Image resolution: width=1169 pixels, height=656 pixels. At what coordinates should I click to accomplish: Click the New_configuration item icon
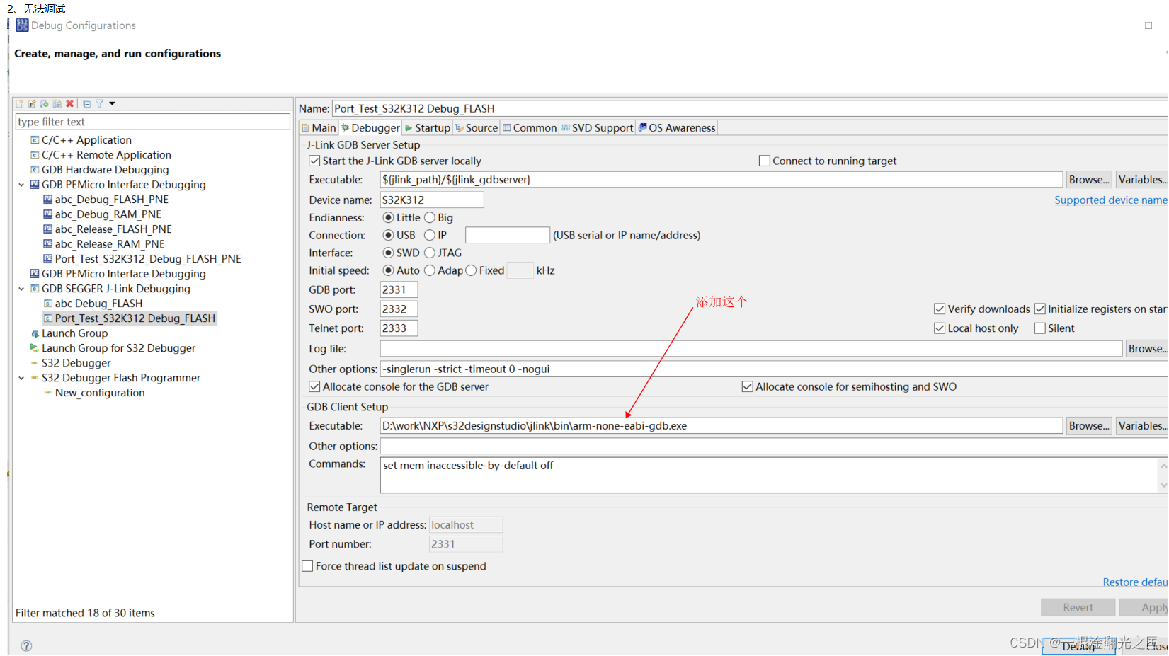tap(48, 393)
